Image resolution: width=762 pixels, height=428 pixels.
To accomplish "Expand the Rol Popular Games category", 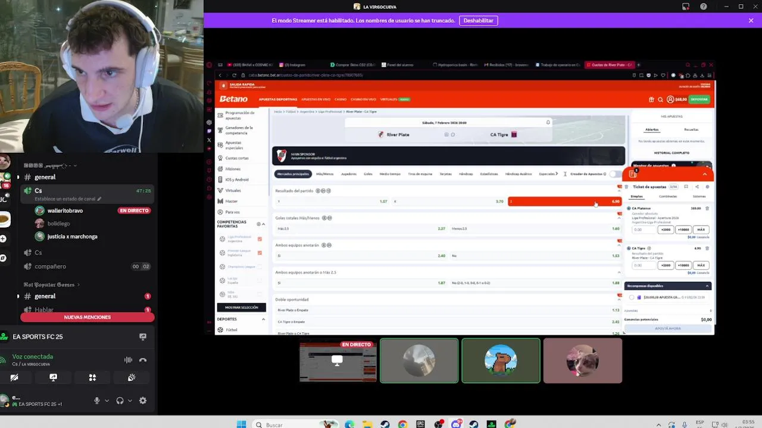I will point(51,285).
